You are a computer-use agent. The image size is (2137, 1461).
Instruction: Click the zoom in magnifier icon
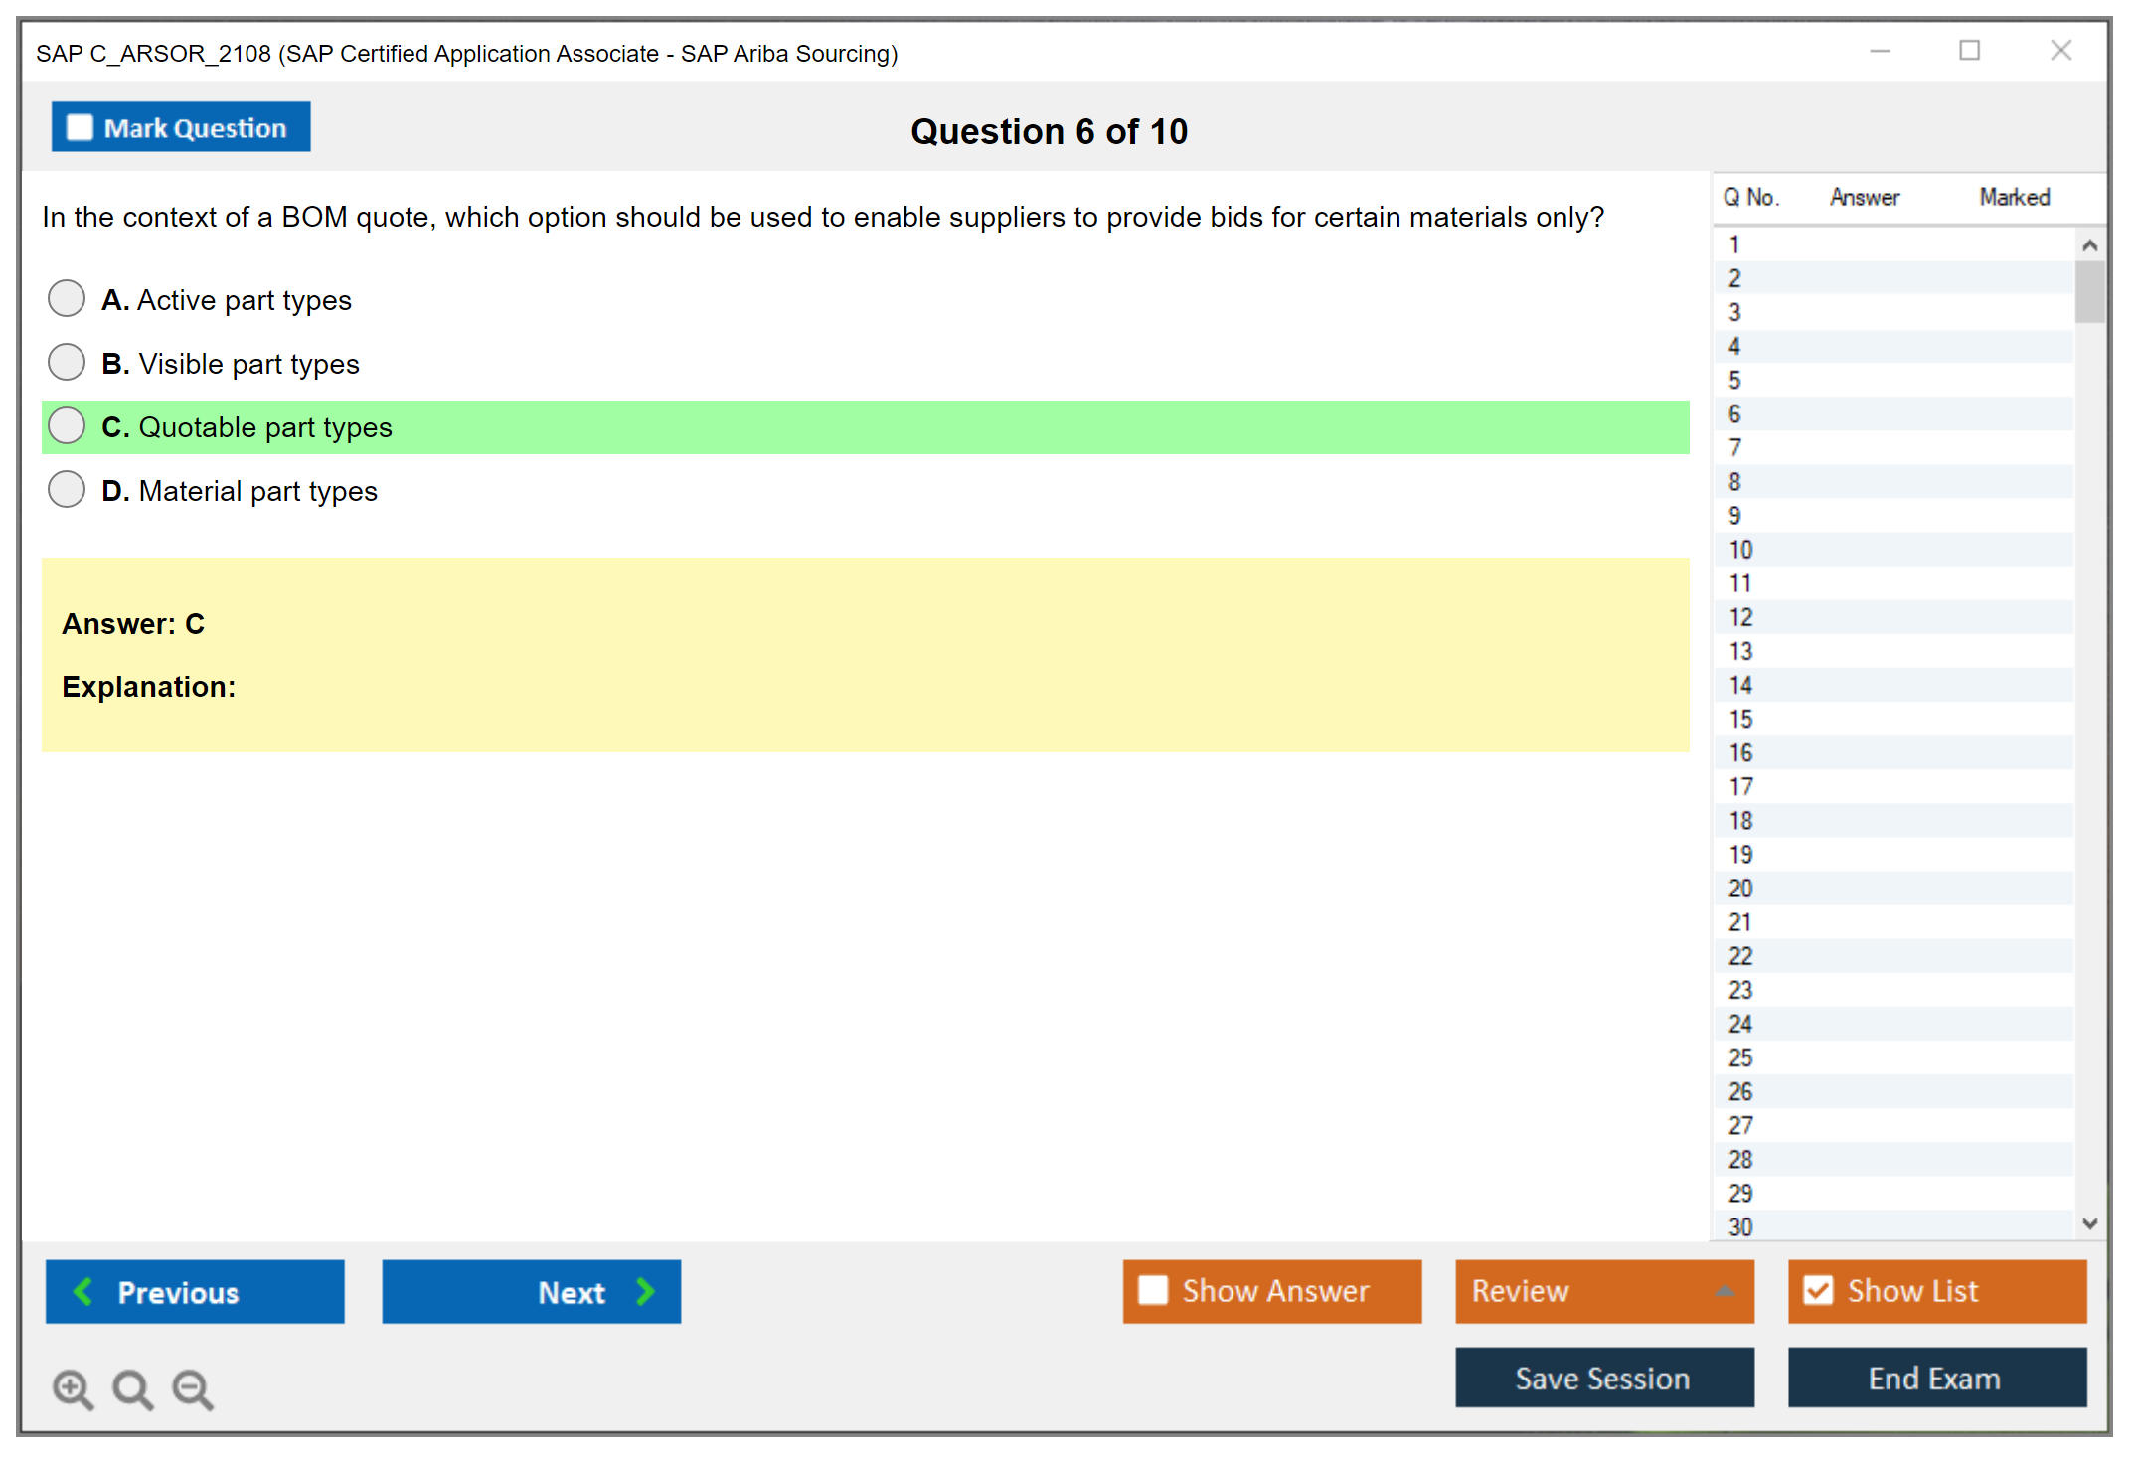[72, 1388]
